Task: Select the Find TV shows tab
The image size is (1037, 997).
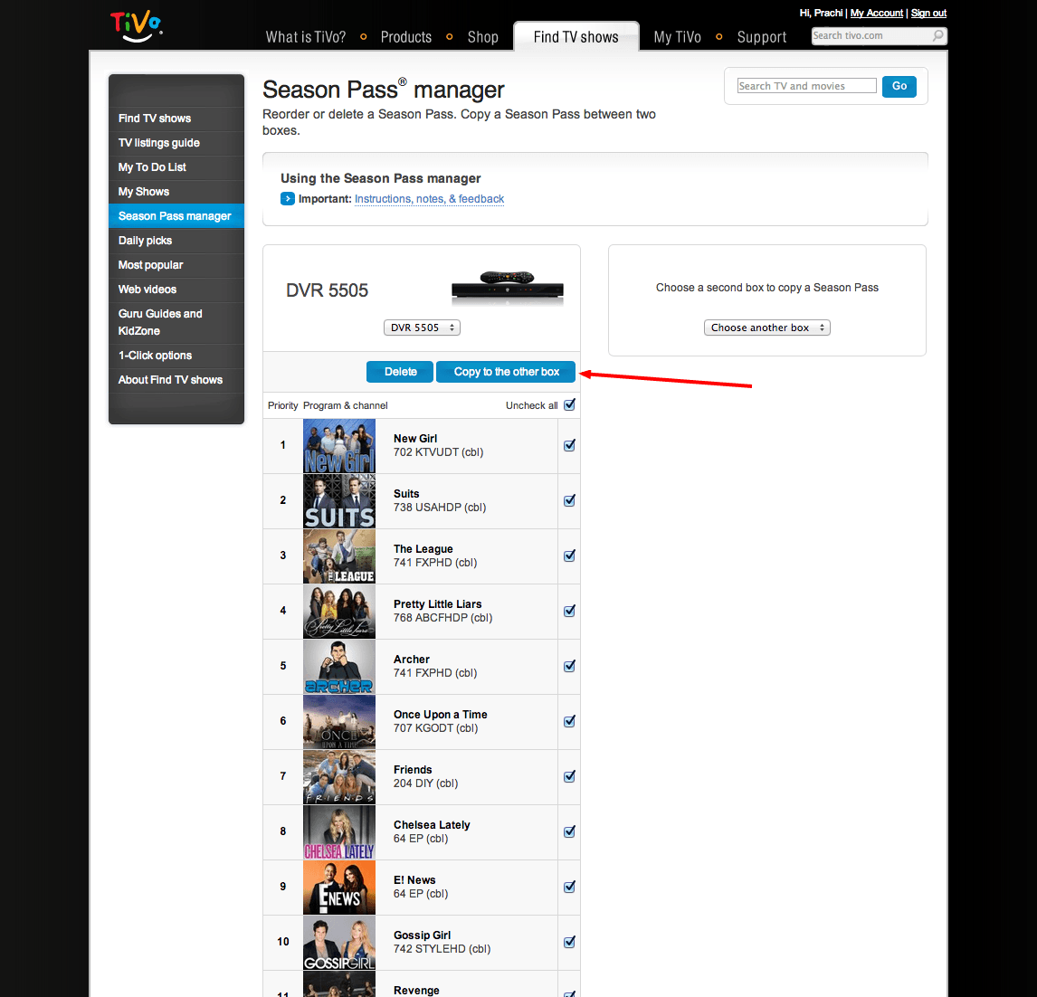Action: tap(576, 37)
